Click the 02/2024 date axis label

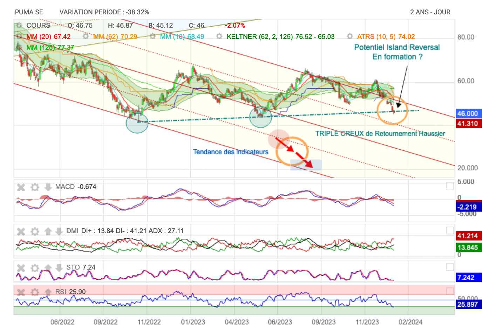410,322
